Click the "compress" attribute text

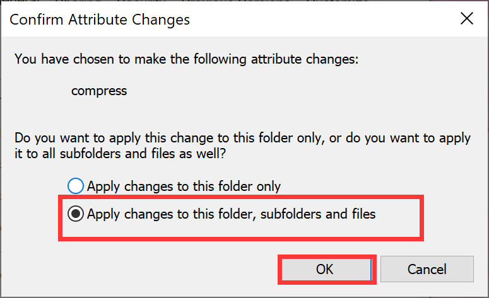click(99, 90)
